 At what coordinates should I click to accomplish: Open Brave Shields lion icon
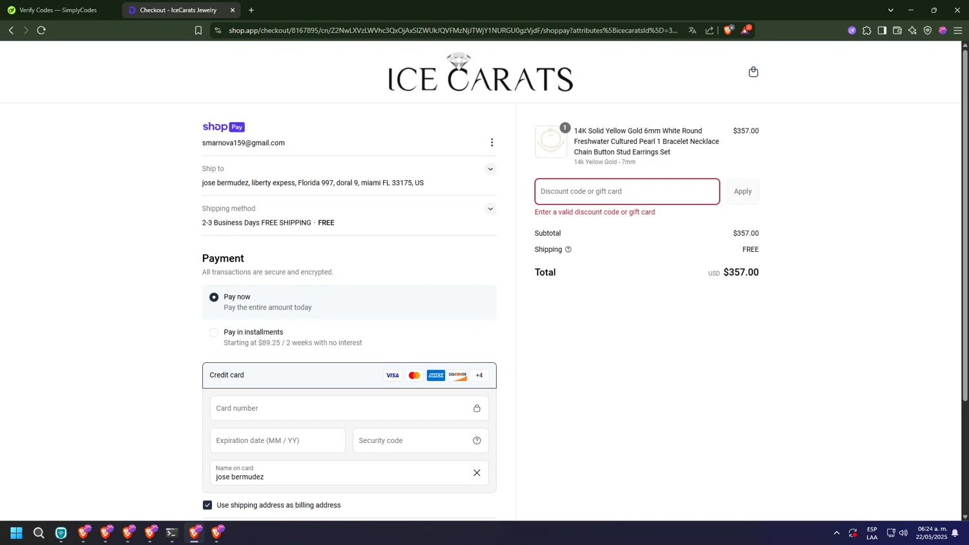pos(729,30)
